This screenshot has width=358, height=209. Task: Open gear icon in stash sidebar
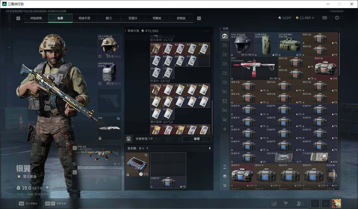[225, 129]
